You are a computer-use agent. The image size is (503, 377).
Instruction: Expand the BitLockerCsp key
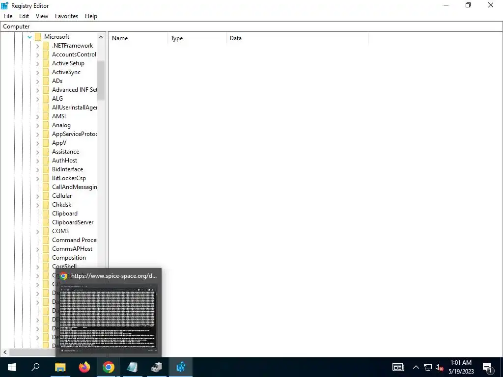(x=37, y=178)
